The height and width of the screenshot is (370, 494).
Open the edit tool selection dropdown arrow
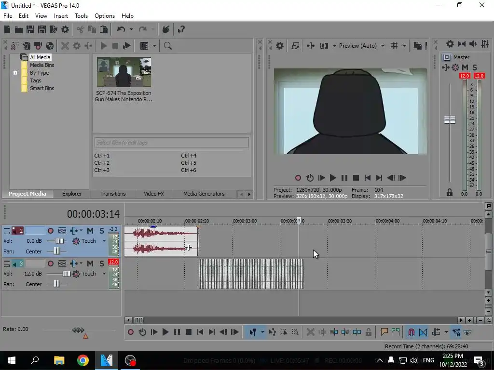pos(262,332)
